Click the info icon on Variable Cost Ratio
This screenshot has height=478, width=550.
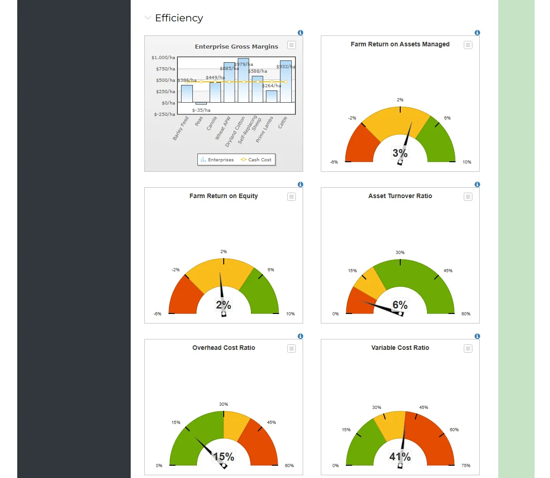pyautogui.click(x=477, y=336)
